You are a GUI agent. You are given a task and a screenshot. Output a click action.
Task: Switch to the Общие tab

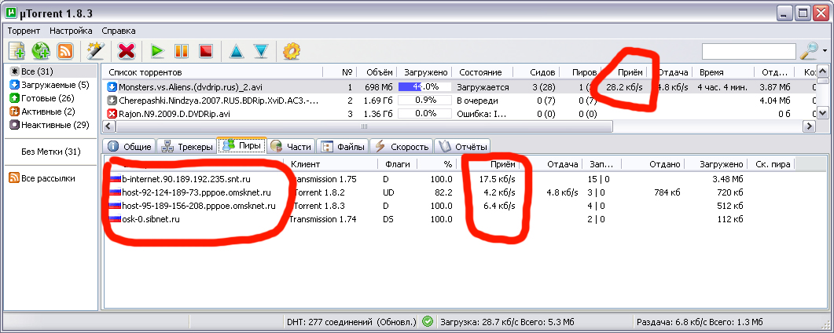click(130, 147)
